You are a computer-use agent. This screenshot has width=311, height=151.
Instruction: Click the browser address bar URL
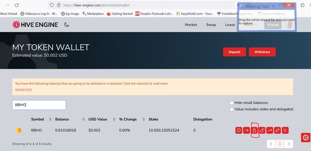pyautogui.click(x=96, y=5)
